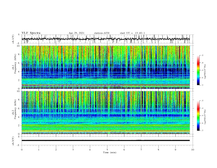Click the time axis tick label "5"
The image size is (217, 168).
tap(107, 150)
